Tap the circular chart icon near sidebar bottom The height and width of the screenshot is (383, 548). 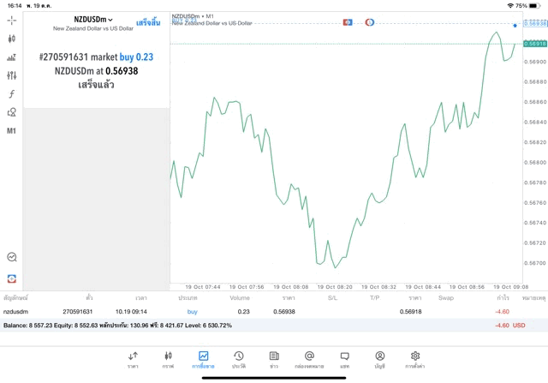coord(11,257)
